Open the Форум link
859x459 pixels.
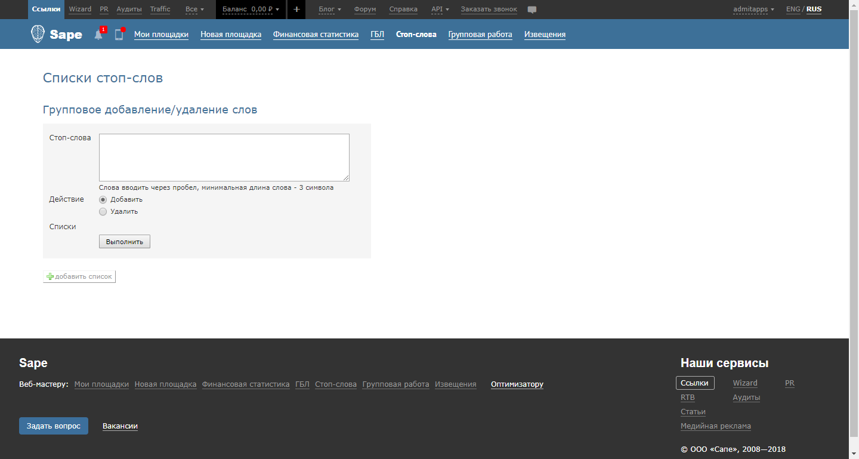tap(365, 9)
